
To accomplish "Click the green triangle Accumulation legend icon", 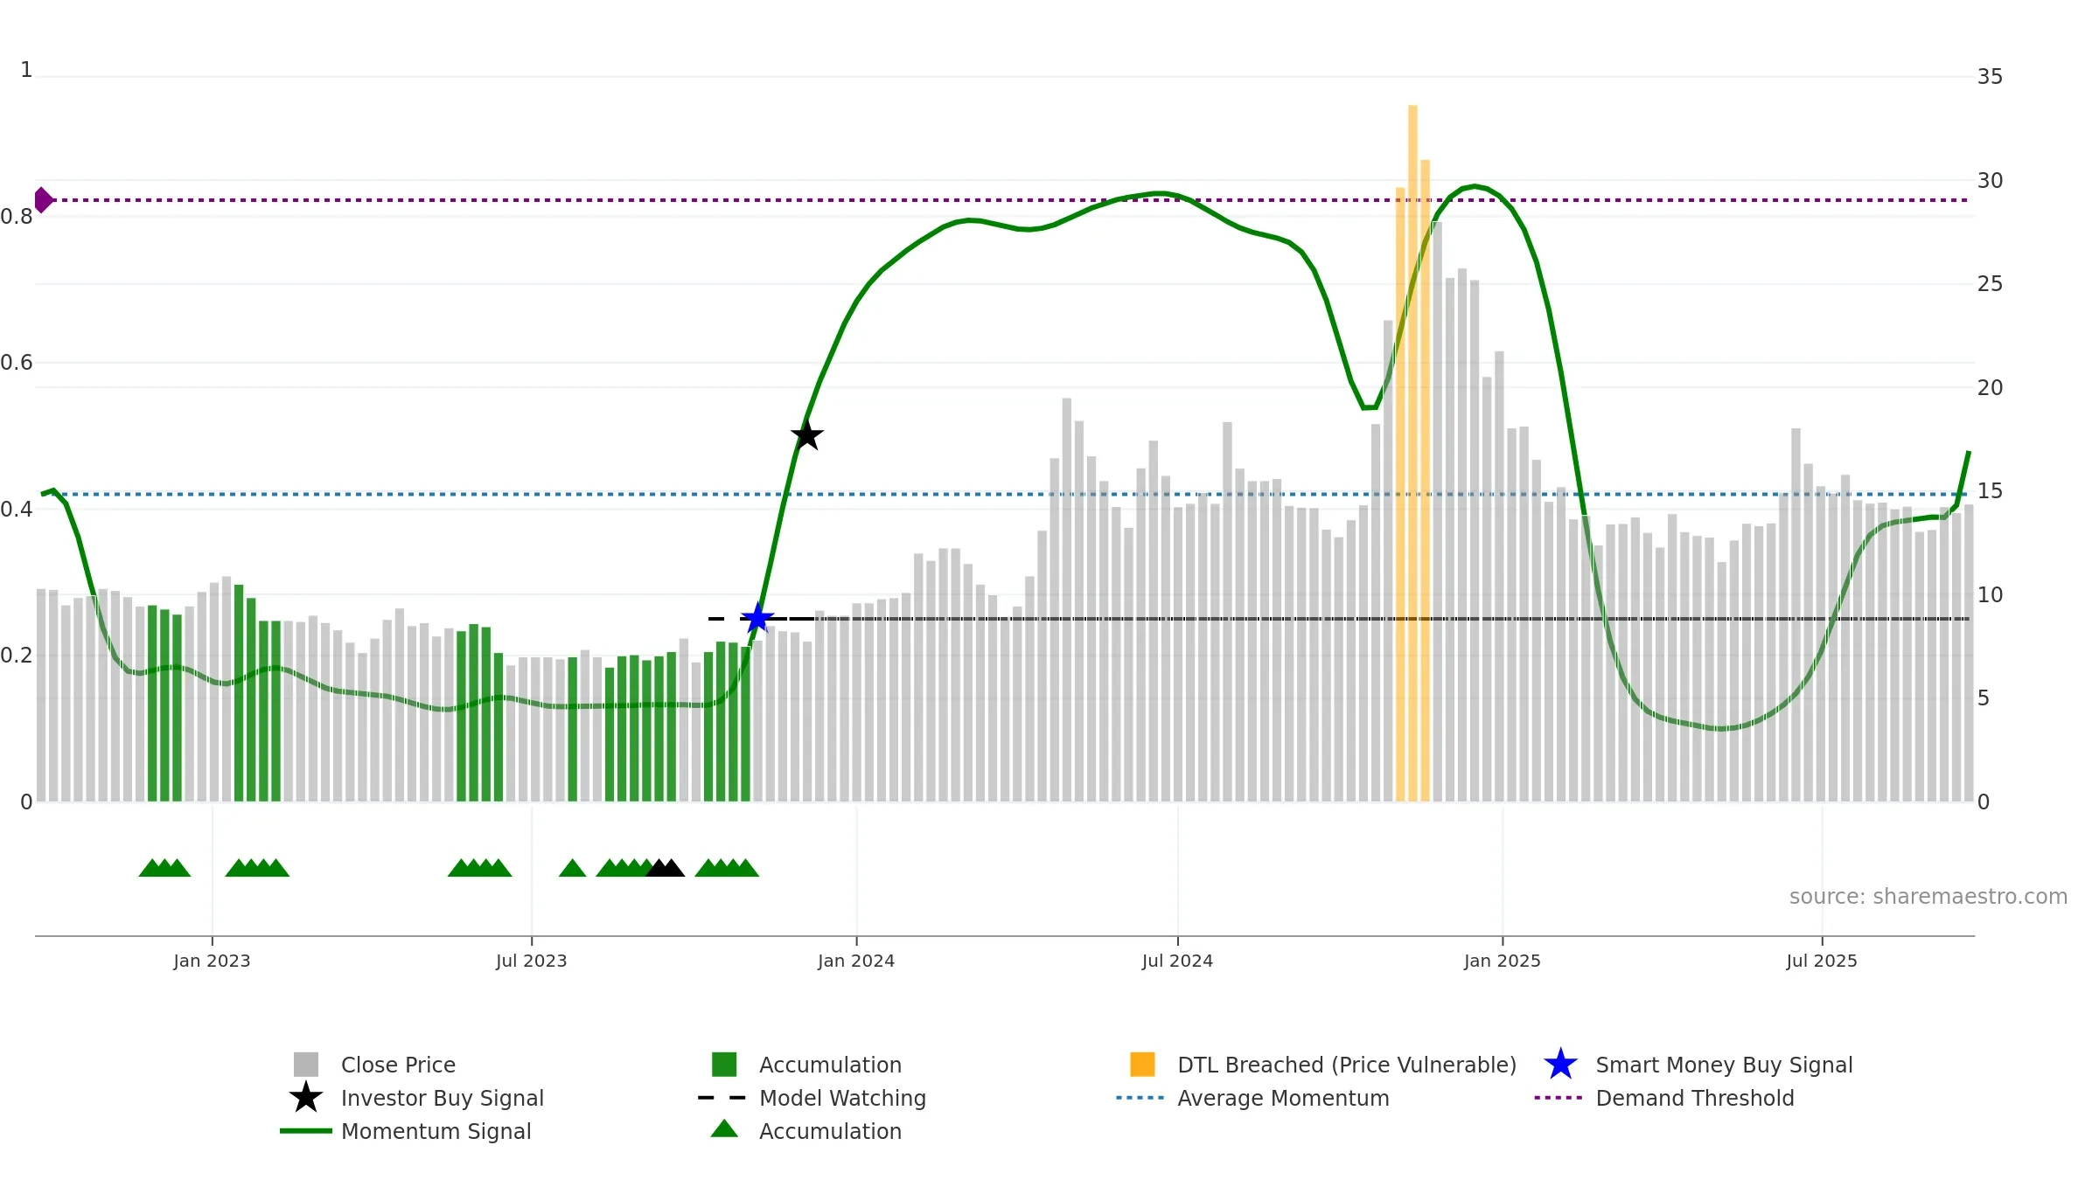I will click(x=724, y=1129).
